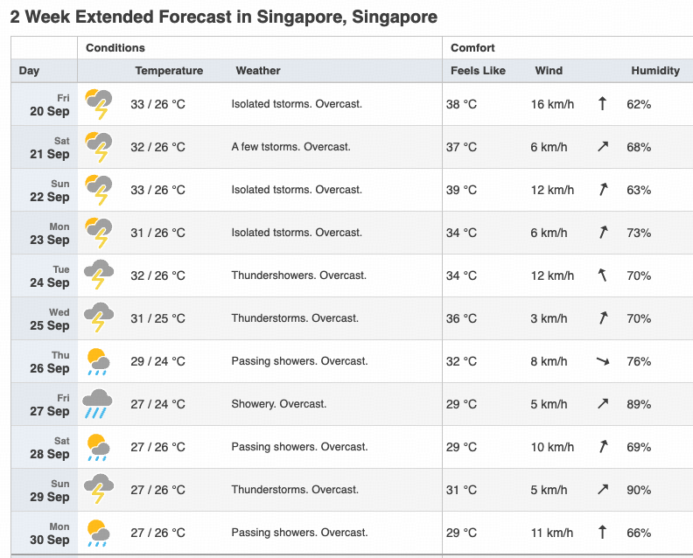The width and height of the screenshot is (693, 558).
Task: Click the weather icon for Sat 21 Sep
Action: (98, 148)
